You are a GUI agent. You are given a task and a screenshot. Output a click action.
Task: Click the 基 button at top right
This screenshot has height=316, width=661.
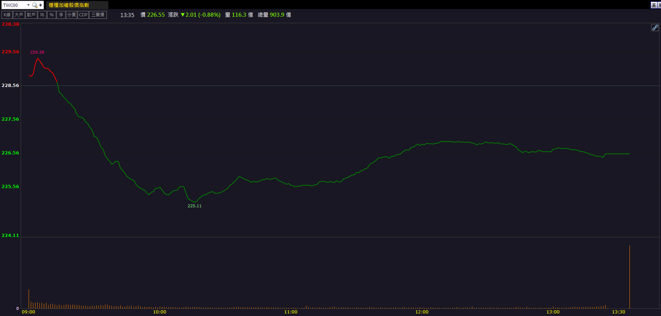tap(654, 5)
